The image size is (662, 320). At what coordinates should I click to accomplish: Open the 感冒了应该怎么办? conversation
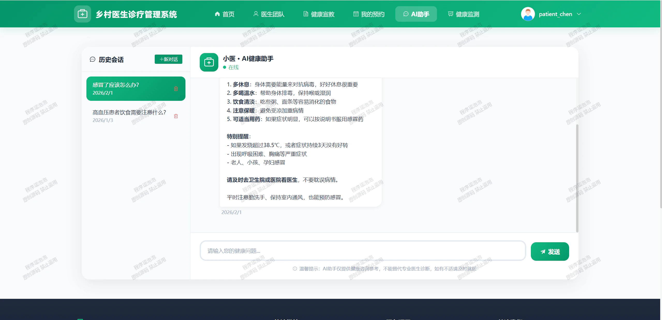[136, 89]
